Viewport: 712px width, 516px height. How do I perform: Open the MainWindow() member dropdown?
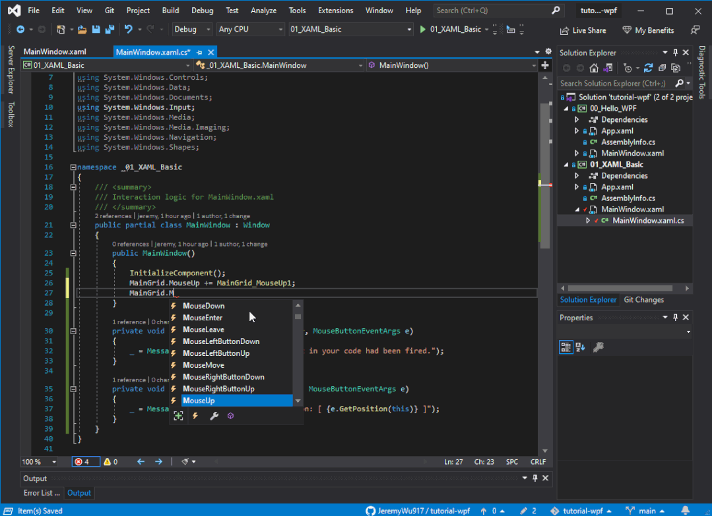(x=452, y=65)
